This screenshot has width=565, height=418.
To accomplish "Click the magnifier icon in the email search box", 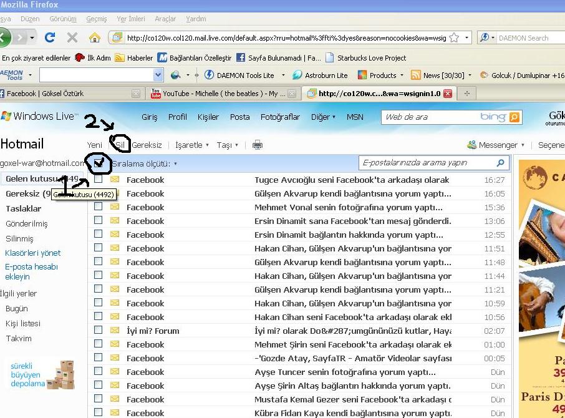I will click(x=500, y=163).
